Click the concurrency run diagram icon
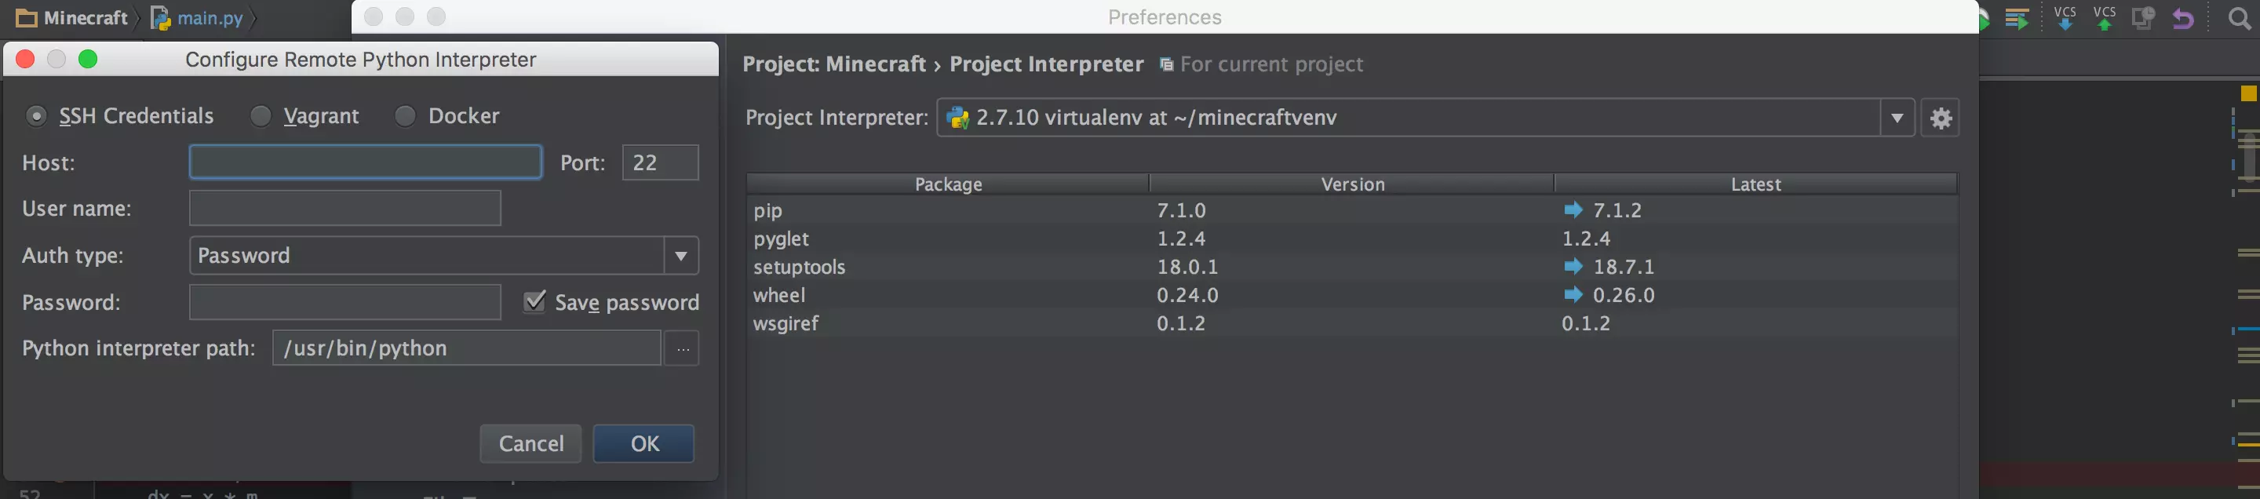2260x499 pixels. (x=2017, y=17)
